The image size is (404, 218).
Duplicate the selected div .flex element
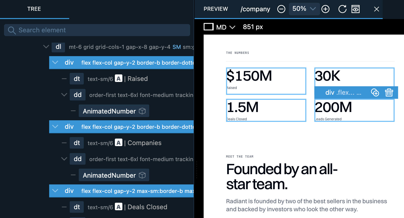(375, 92)
